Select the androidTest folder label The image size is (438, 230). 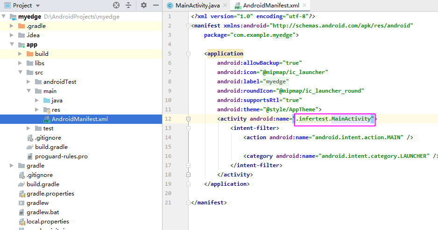click(59, 81)
